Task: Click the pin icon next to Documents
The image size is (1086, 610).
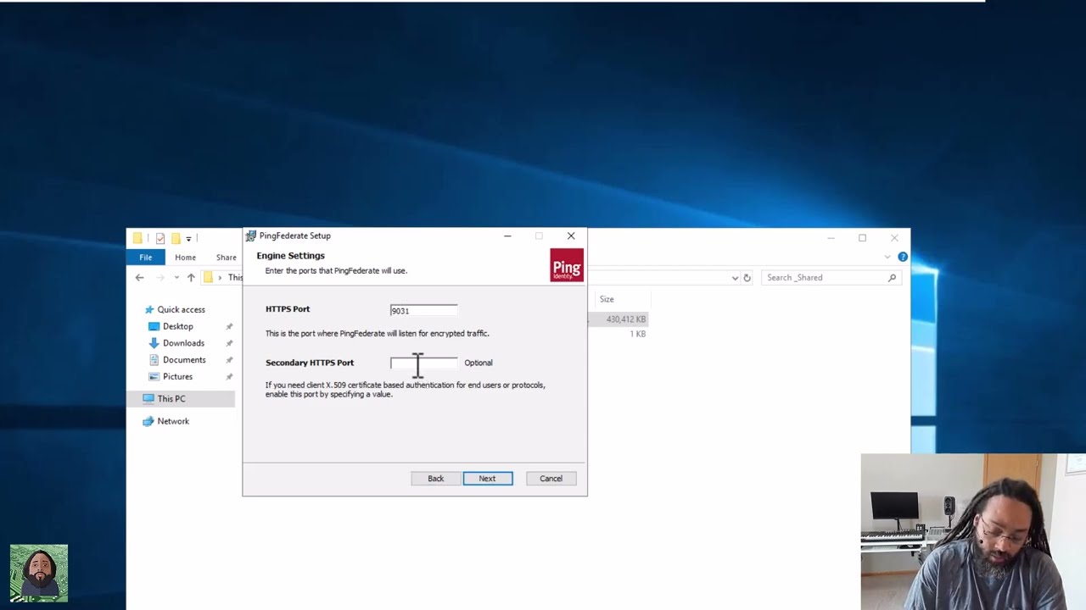Action: click(x=229, y=360)
